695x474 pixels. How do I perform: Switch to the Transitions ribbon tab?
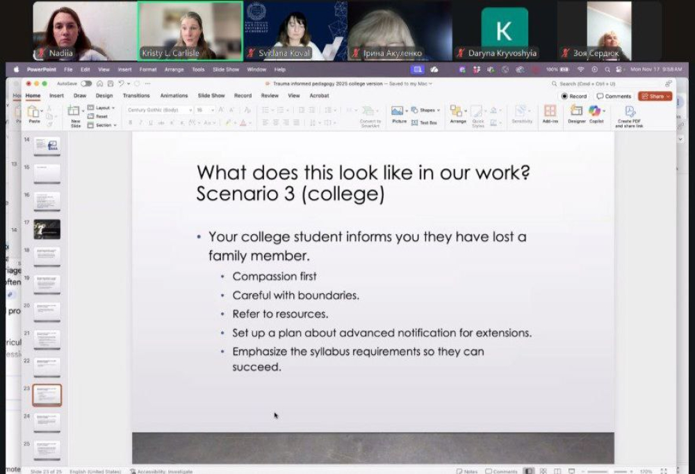(136, 96)
